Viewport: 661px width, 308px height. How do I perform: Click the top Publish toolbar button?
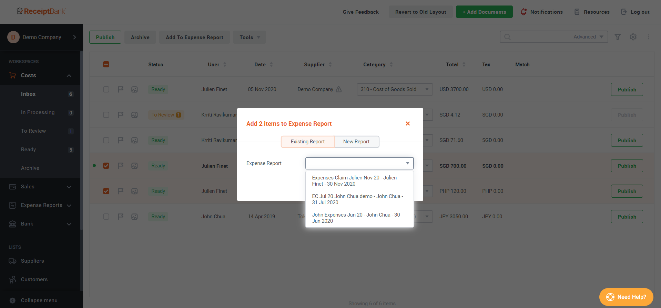(105, 37)
